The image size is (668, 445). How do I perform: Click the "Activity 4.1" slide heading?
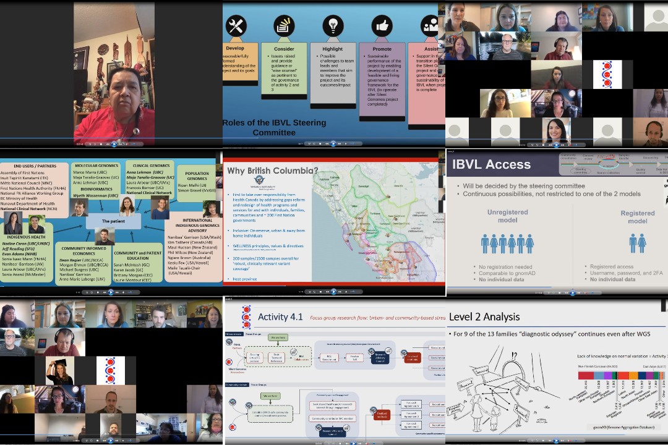pos(280,317)
